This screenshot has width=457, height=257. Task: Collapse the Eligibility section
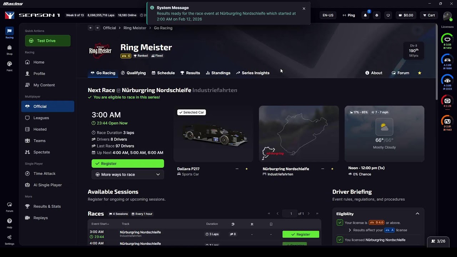point(417,214)
